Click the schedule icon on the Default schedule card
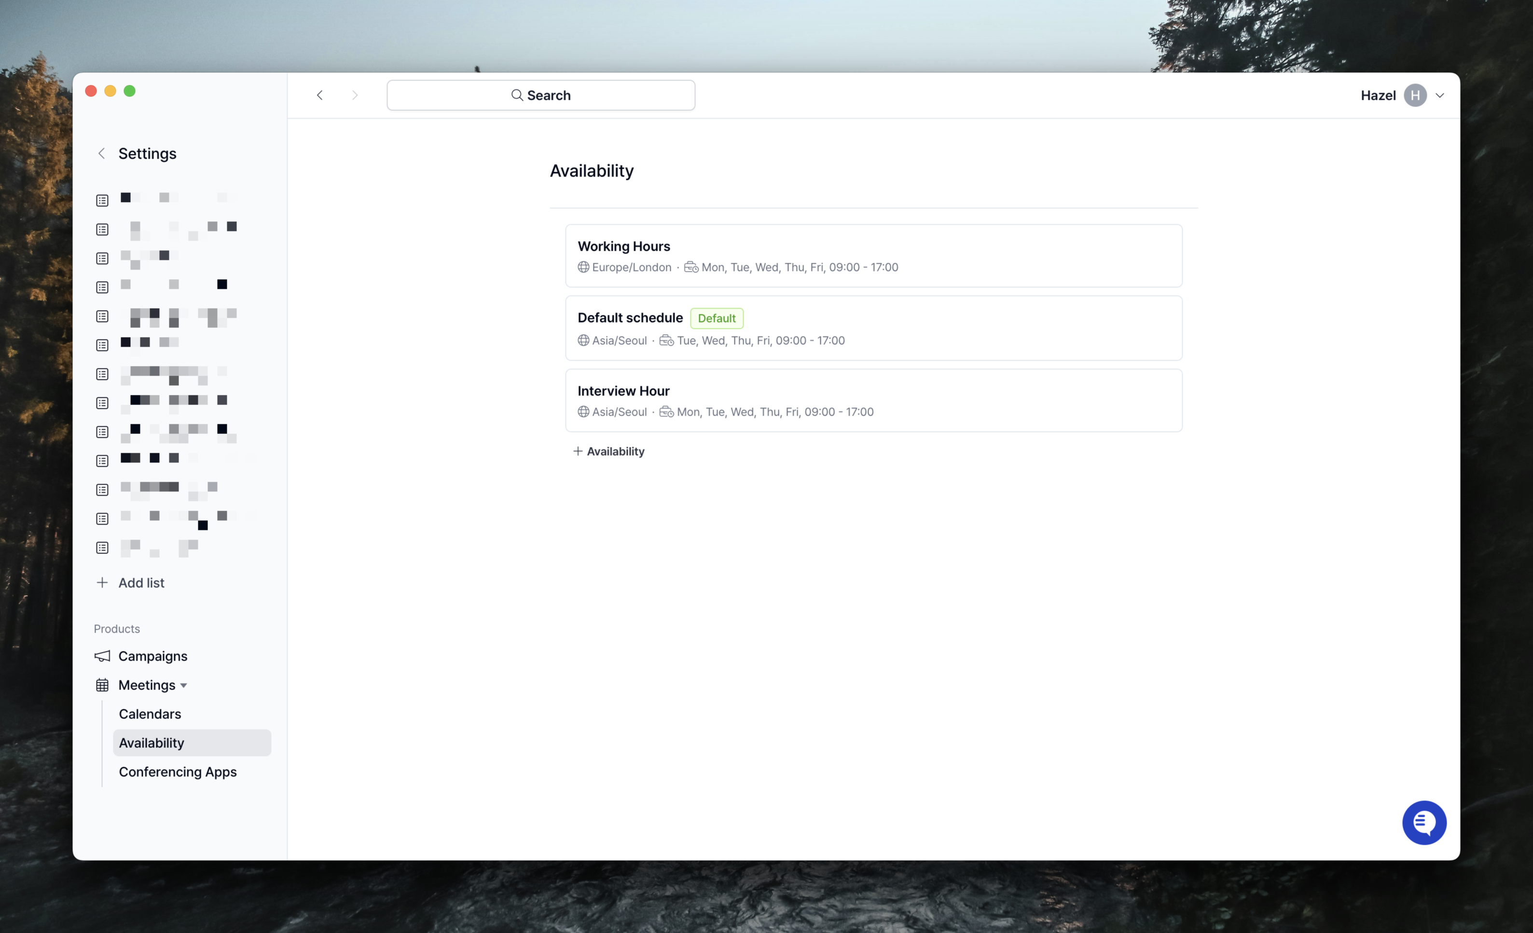Screen dimensions: 1533x933 (x=666, y=340)
